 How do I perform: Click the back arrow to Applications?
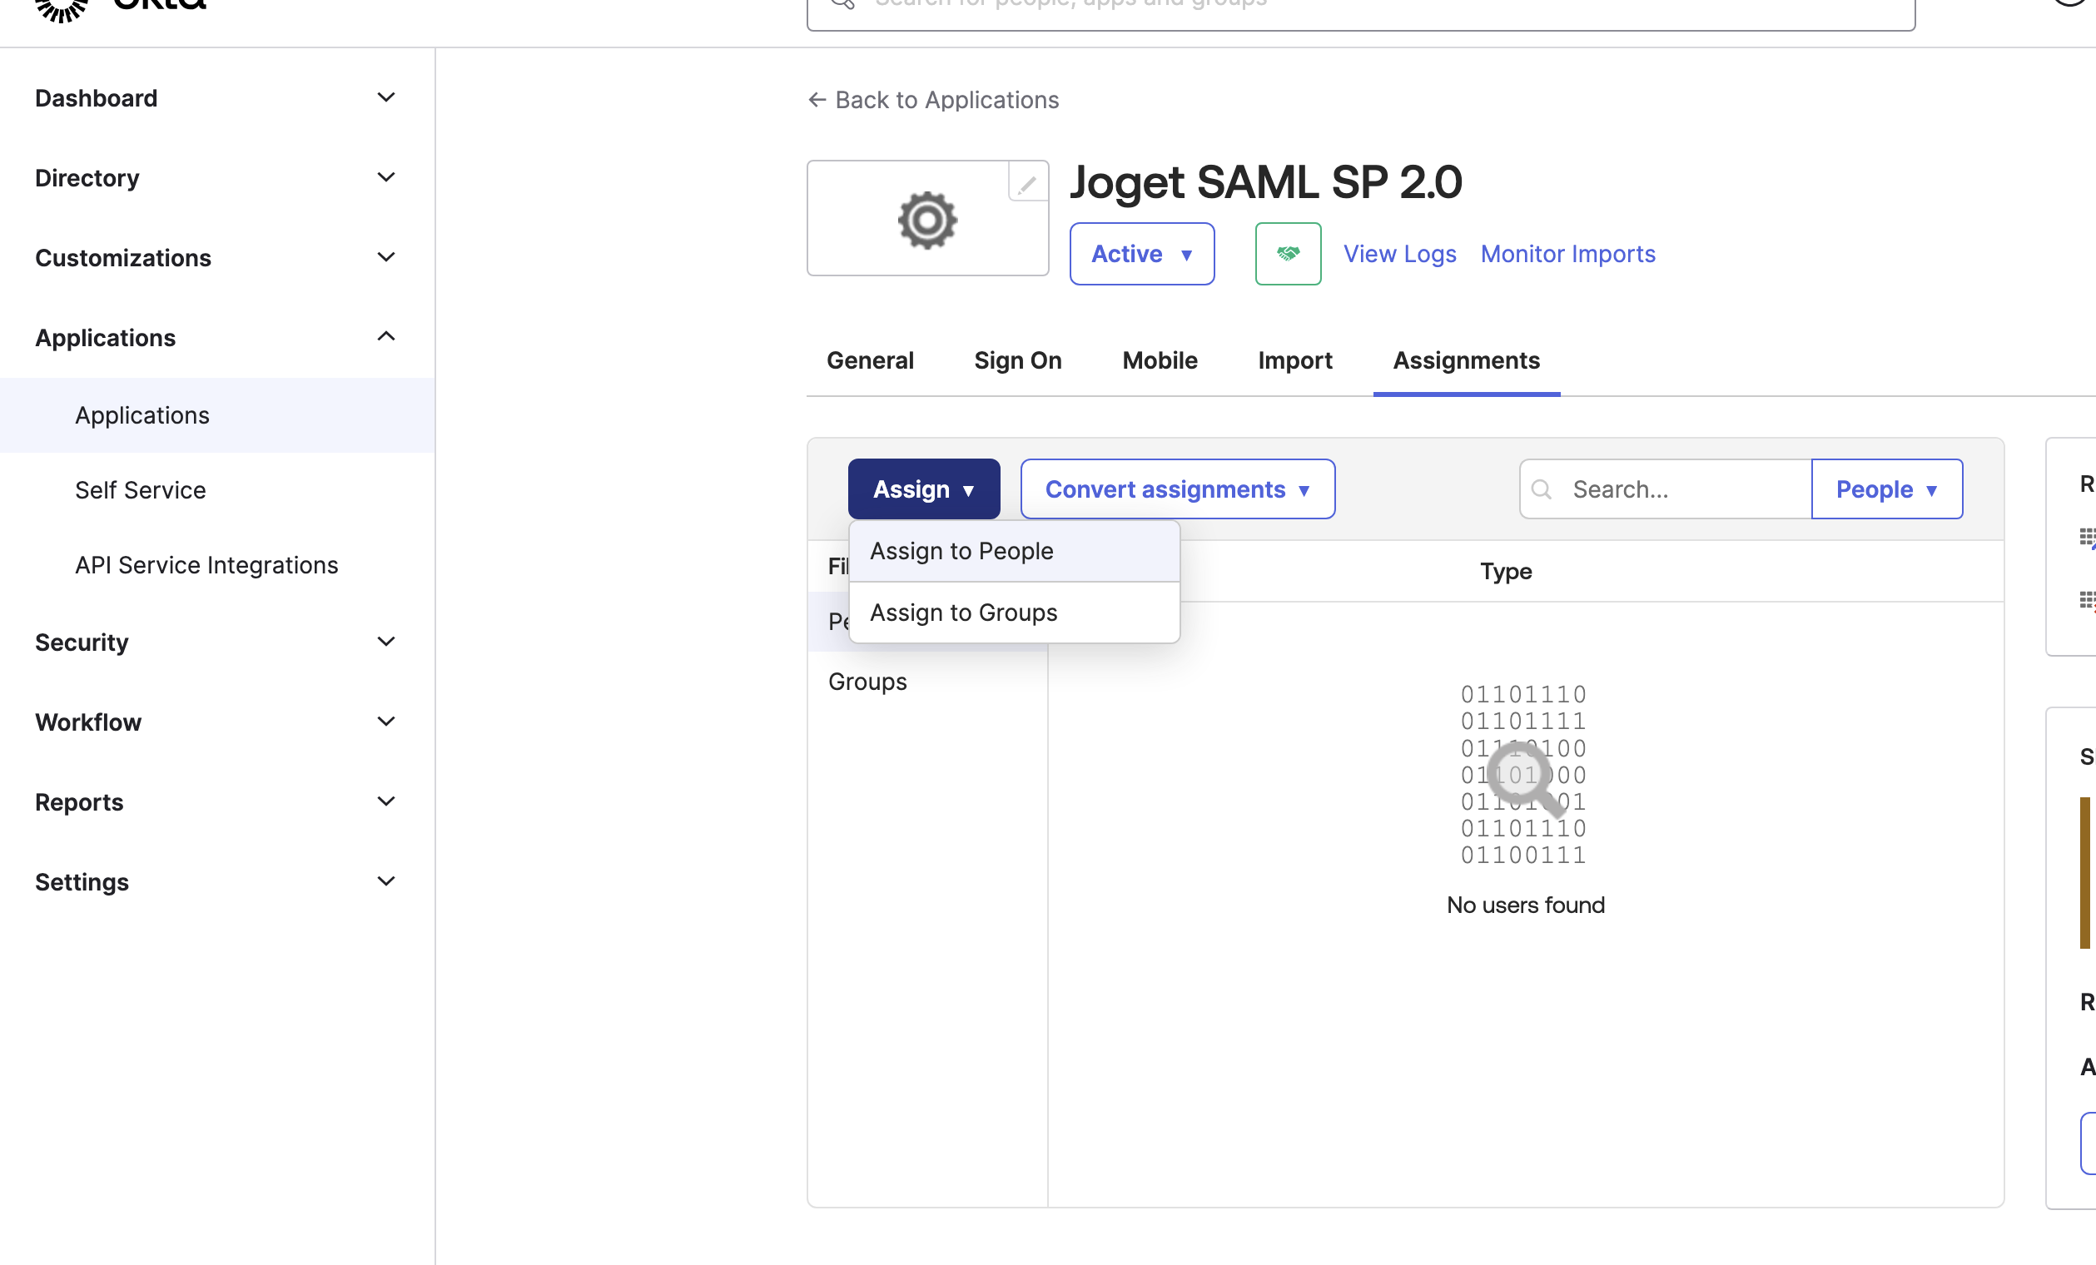pyautogui.click(x=817, y=100)
